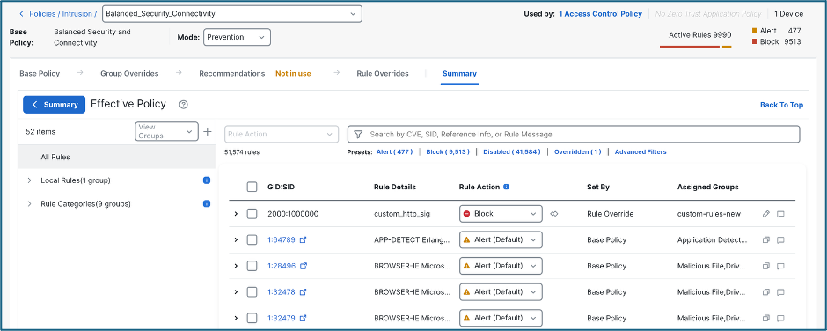Check the box for rule 1:32478

(252, 292)
